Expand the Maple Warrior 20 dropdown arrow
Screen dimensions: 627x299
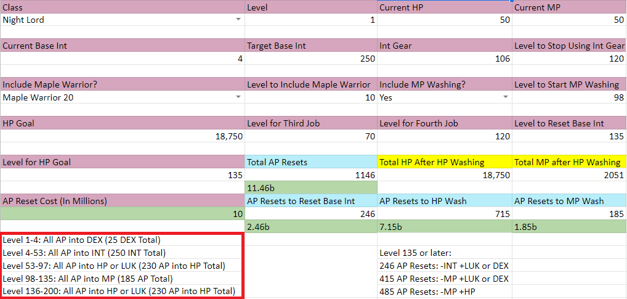(x=238, y=97)
